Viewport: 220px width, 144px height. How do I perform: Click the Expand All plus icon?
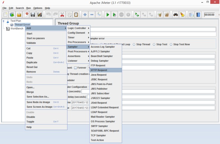(85, 15)
